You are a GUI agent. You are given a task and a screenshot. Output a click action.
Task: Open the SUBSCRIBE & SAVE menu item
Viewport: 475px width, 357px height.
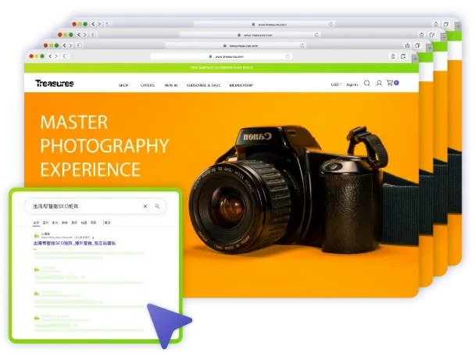203,85
